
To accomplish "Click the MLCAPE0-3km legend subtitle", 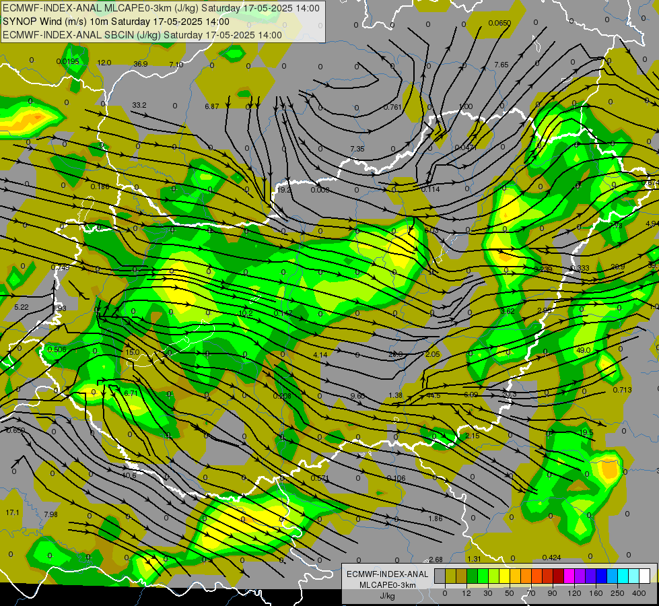I will coord(388,585).
